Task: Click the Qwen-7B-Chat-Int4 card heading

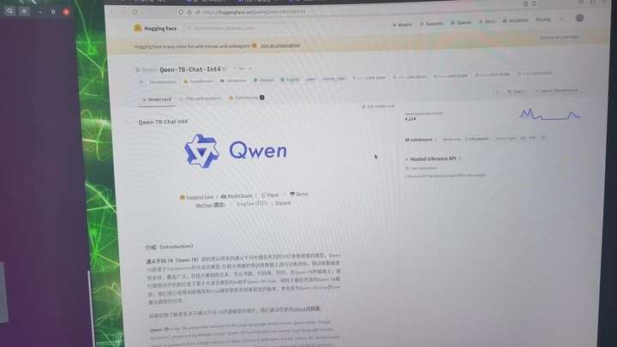Action: tap(163, 122)
